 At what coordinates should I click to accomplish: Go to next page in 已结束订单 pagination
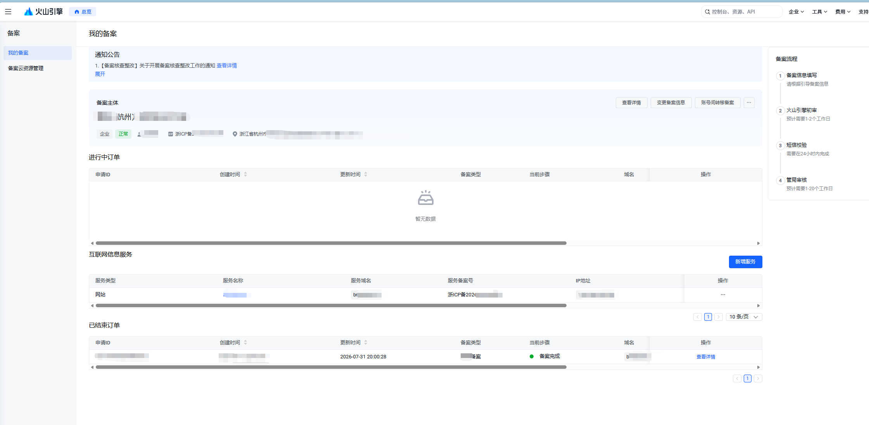[758, 379]
